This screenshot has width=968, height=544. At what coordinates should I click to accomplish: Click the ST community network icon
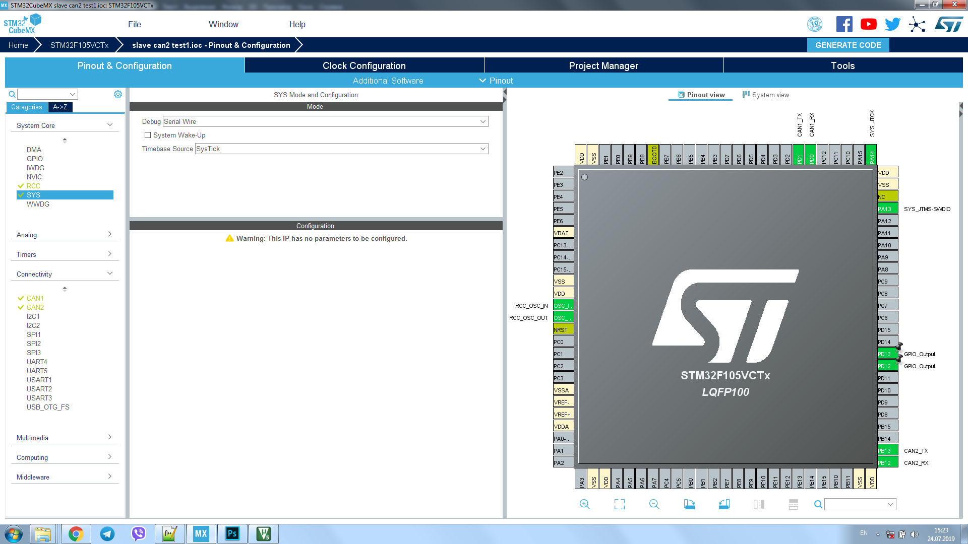(x=917, y=24)
